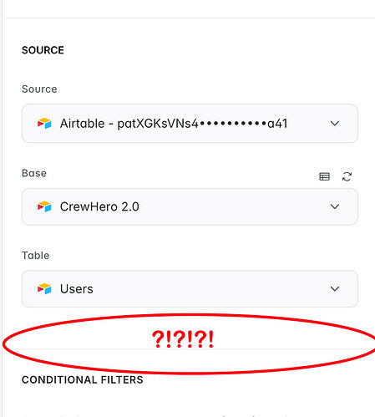Open the Airtable patXGKsVNs4 source selector
The image size is (375, 417).
tap(190, 123)
